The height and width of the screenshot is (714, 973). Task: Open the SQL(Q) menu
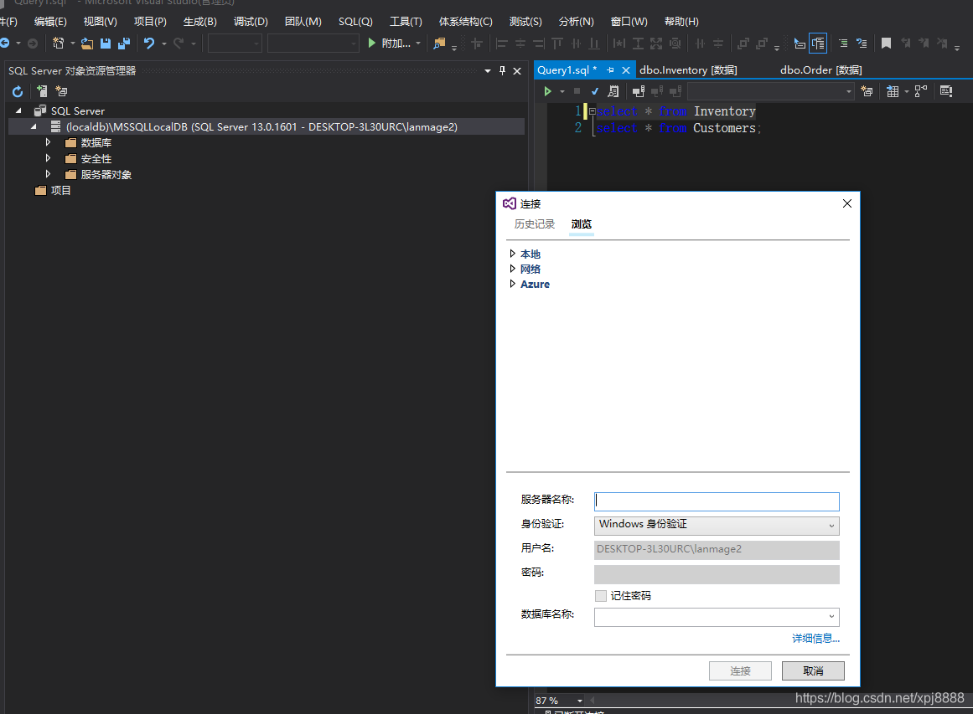click(355, 22)
